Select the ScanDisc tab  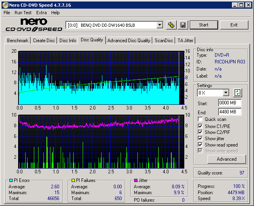163,41
